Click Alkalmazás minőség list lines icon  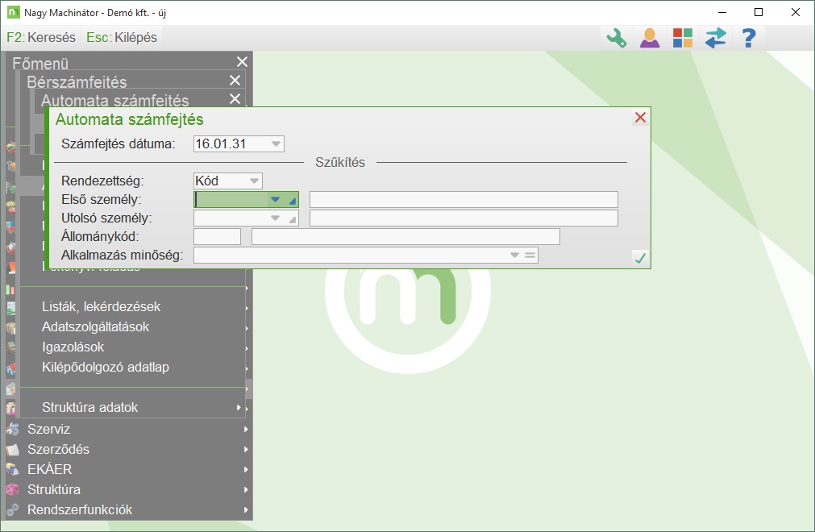(x=530, y=255)
